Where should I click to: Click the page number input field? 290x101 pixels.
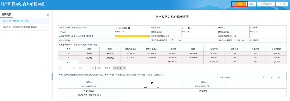tap(87, 68)
